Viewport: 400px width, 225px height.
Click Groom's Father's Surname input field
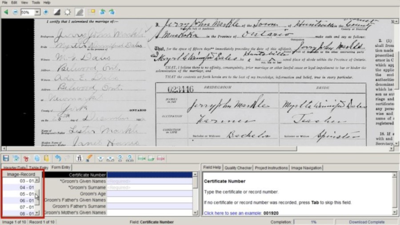pyautogui.click(x=149, y=206)
